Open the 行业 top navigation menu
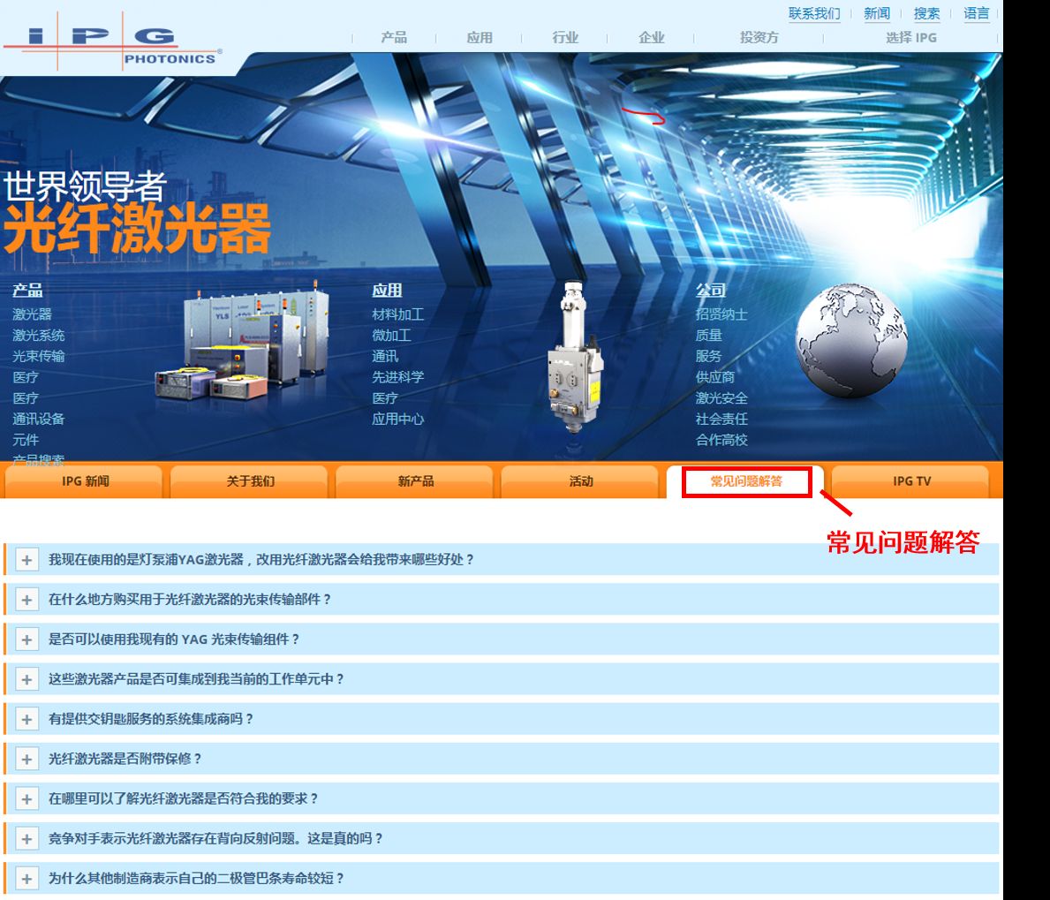This screenshot has width=1050, height=900. tap(565, 37)
